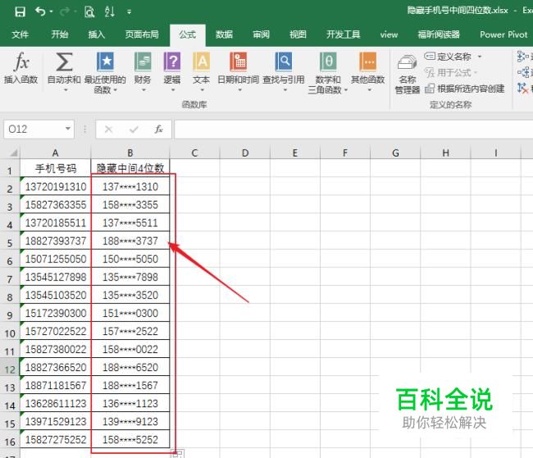Select cell containing 13628611123

[56, 403]
